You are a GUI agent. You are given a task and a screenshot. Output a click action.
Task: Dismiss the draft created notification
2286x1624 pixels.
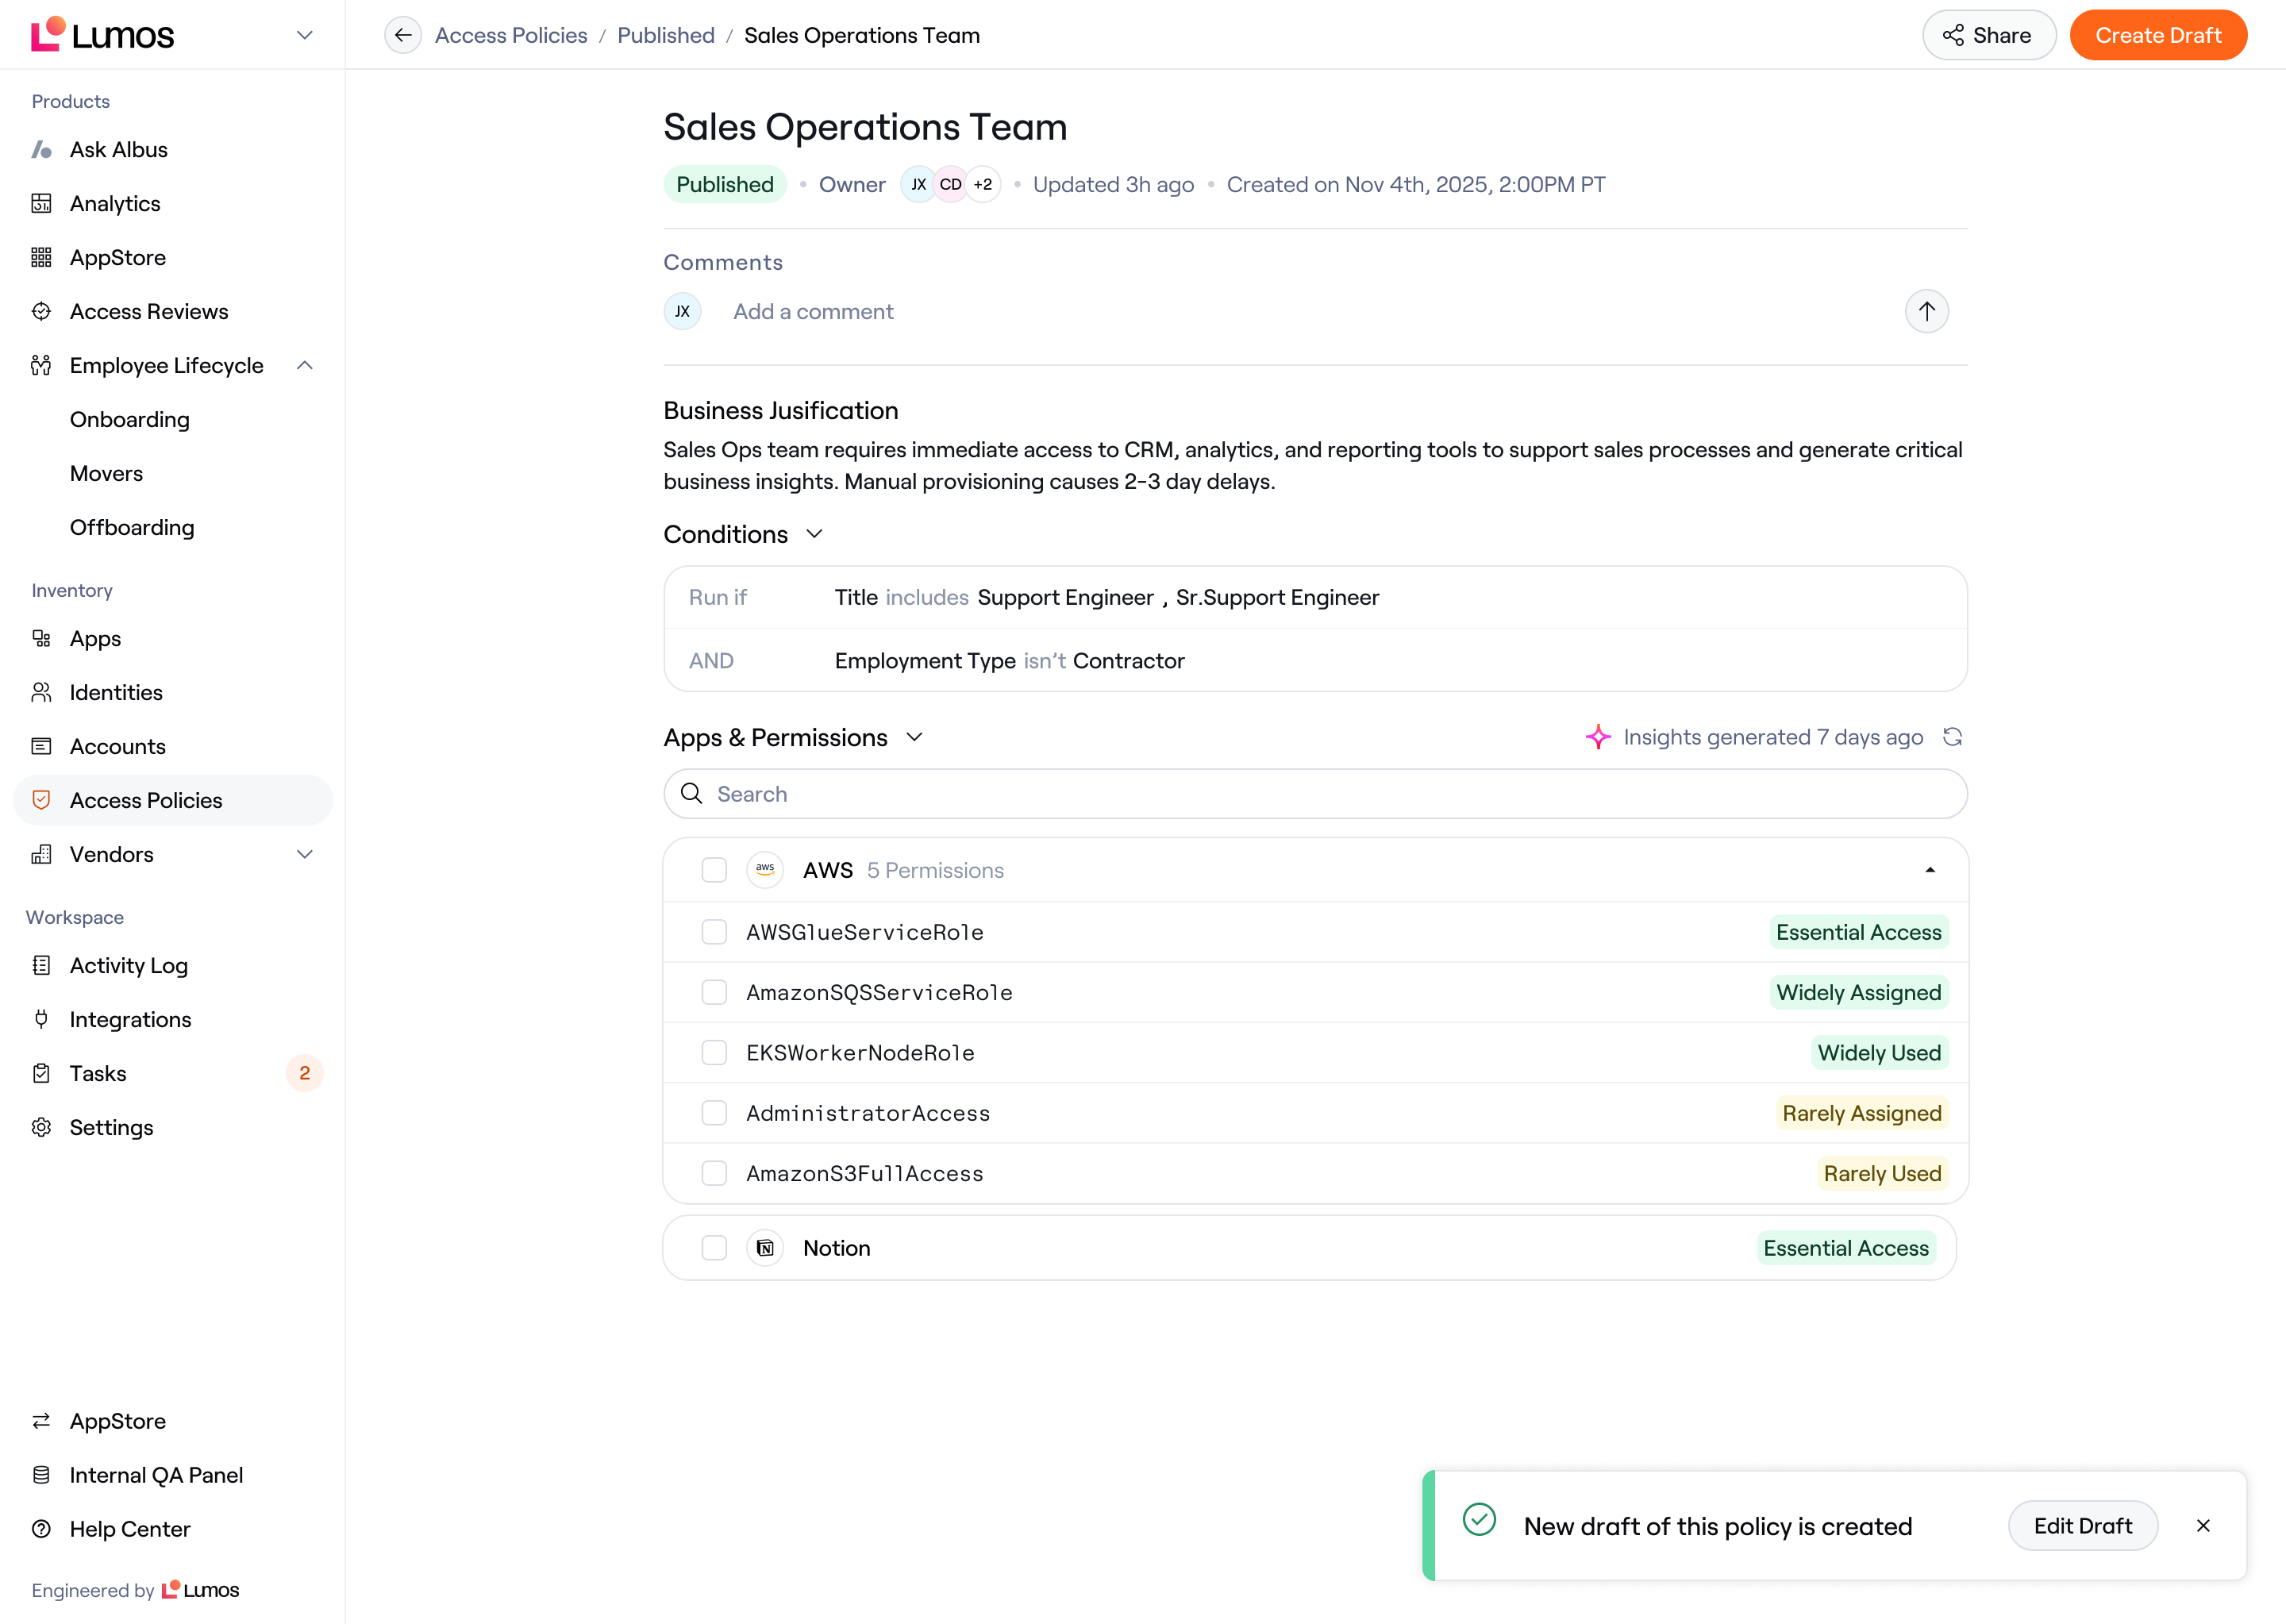point(2203,1526)
